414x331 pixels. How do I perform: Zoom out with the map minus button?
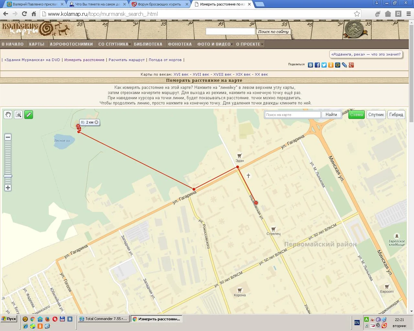pyautogui.click(x=8, y=137)
